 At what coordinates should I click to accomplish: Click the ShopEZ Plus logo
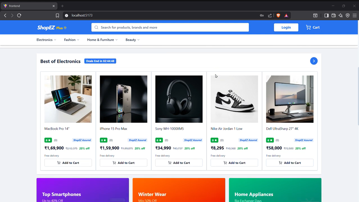[x=52, y=28]
